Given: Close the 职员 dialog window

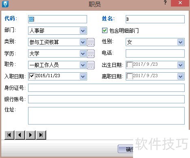Looking at the screenshot, I should tap(180, 3).
